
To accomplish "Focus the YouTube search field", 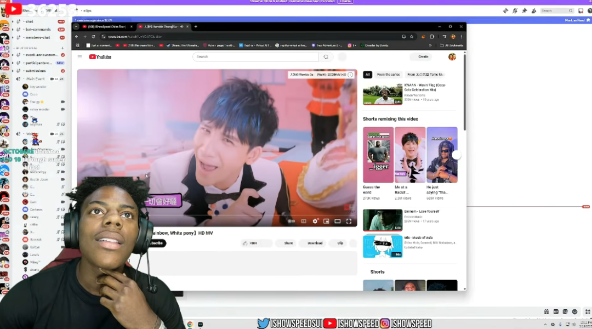I will [255, 56].
